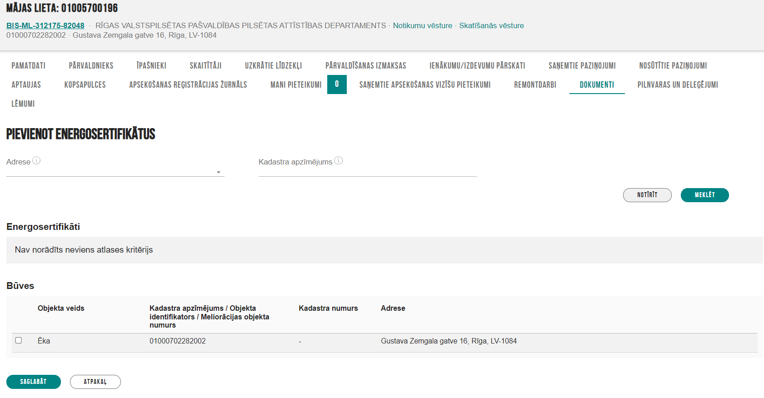Click the 0 counter badge on Mani pieteikumi
This screenshot has height=398, width=764.
pos(337,85)
